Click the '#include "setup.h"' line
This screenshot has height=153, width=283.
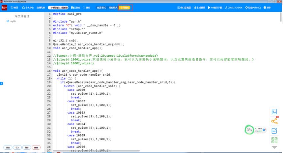69,29
